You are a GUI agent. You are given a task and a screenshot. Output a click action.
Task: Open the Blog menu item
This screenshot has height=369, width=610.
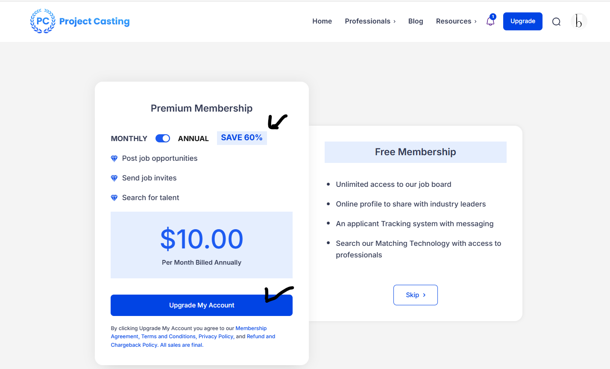(416, 21)
